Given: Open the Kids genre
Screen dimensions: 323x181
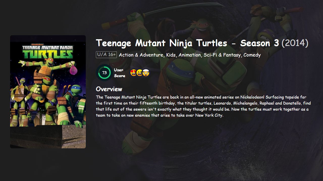Looking at the screenshot, I should coord(171,55).
